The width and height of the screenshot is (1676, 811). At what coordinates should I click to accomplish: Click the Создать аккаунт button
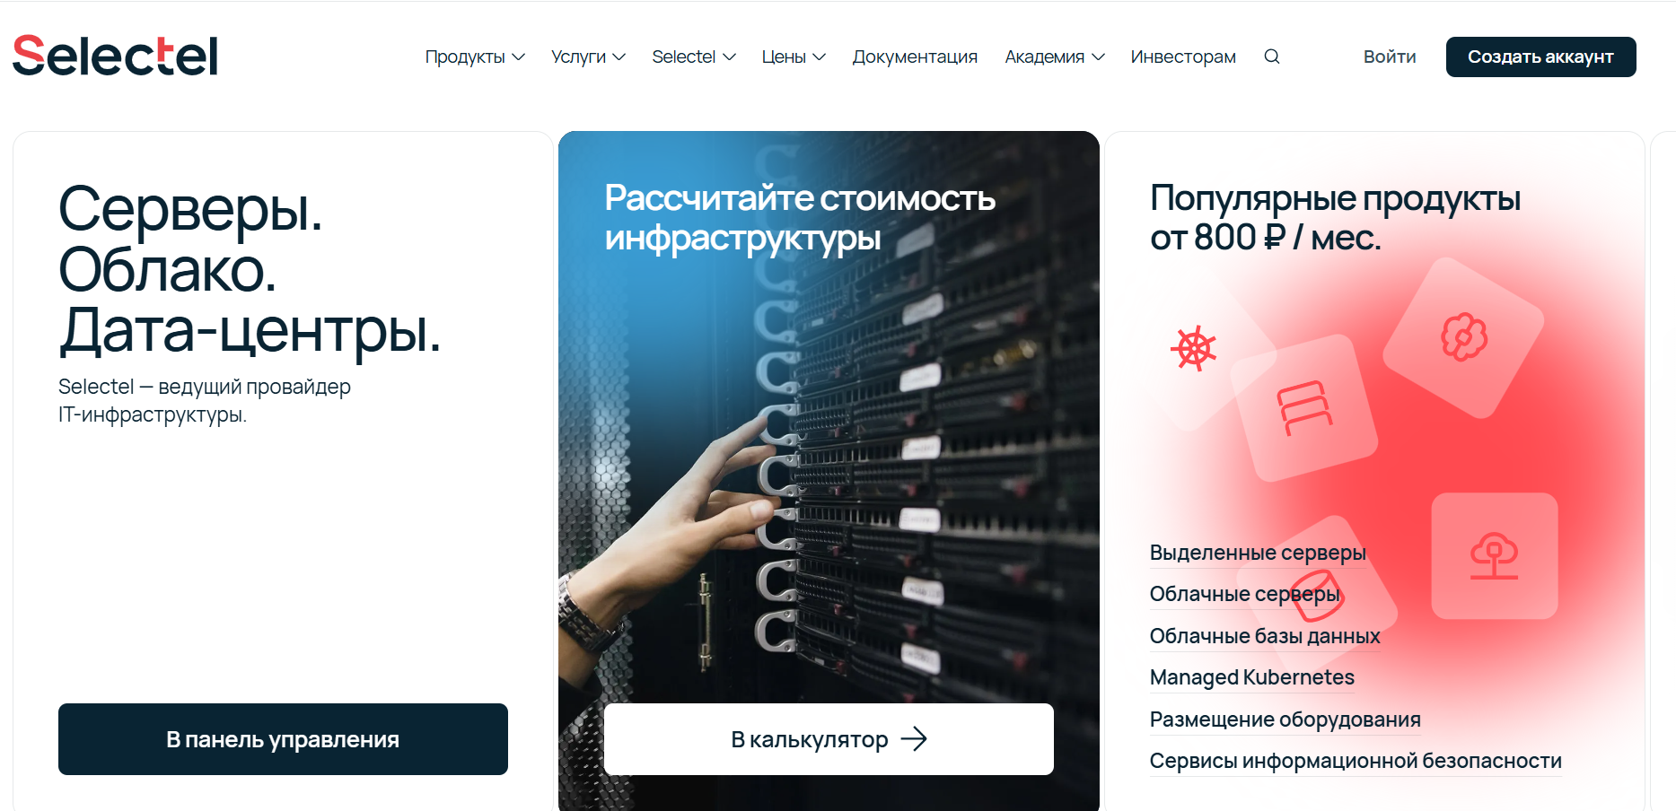(1540, 57)
